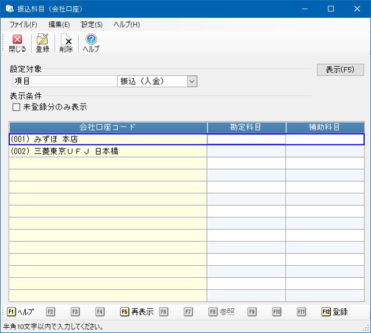
Task: Click the 会社口座コード column header
Action: [x=108, y=127]
